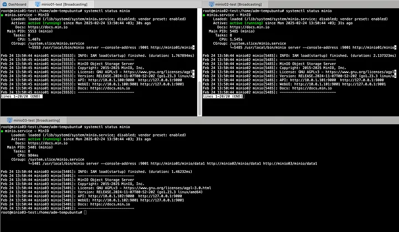The height and width of the screenshot is (232, 399).
Task: Click API address http://10.0.1.102:9000 in minio03
Action: click(x=111, y=196)
